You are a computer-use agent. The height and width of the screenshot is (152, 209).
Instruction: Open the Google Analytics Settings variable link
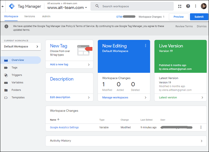[x=64, y=127]
